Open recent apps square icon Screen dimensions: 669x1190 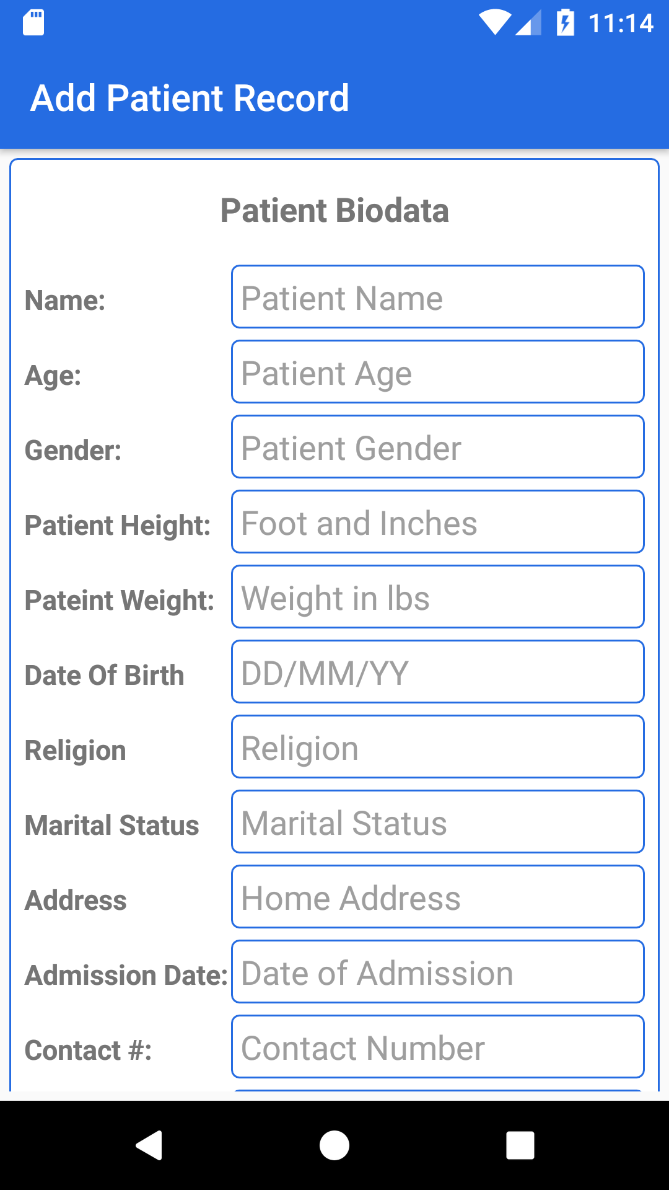pyautogui.click(x=520, y=1145)
